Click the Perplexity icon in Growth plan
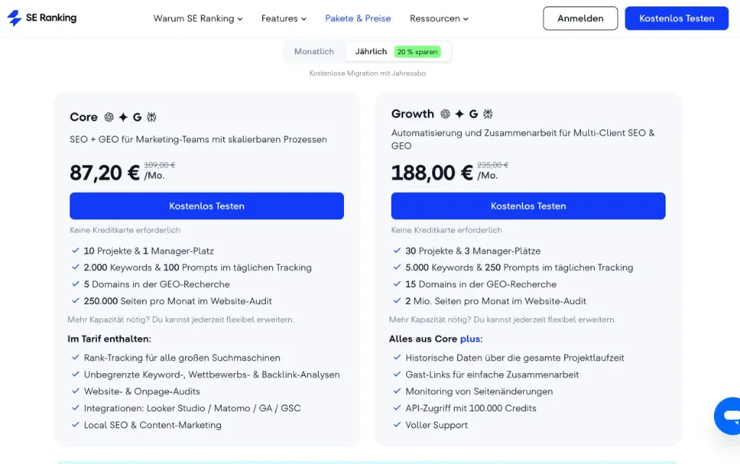 point(488,114)
